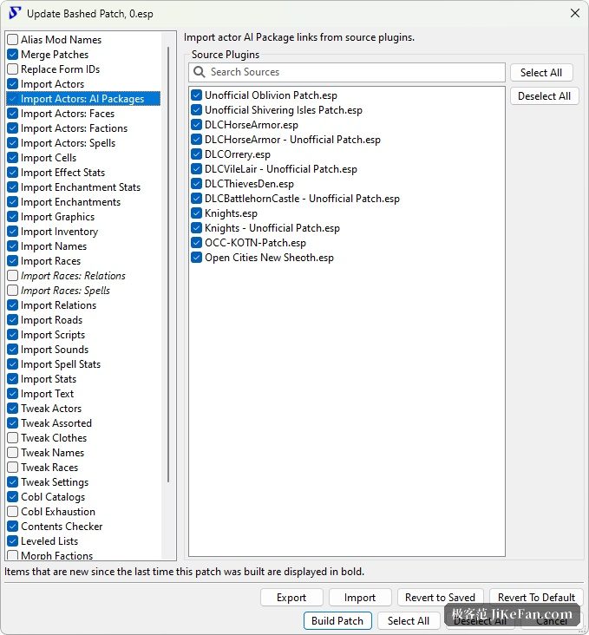Select the Cobl Catalogs row
The width and height of the screenshot is (589, 635).
click(x=83, y=497)
